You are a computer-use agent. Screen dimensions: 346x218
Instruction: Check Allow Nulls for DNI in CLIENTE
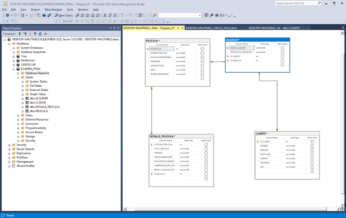pos(312,167)
